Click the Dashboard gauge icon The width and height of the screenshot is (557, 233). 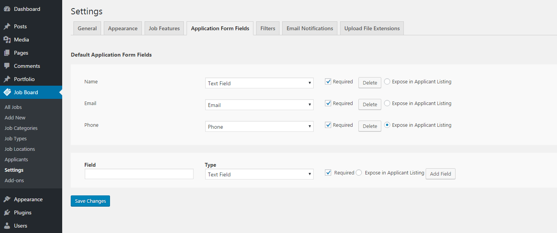[x=7, y=9]
